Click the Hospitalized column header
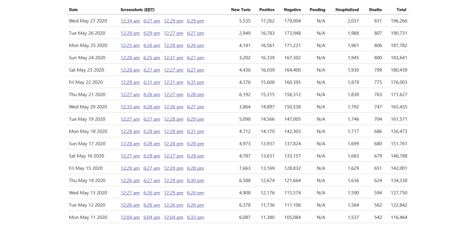 (x=347, y=10)
